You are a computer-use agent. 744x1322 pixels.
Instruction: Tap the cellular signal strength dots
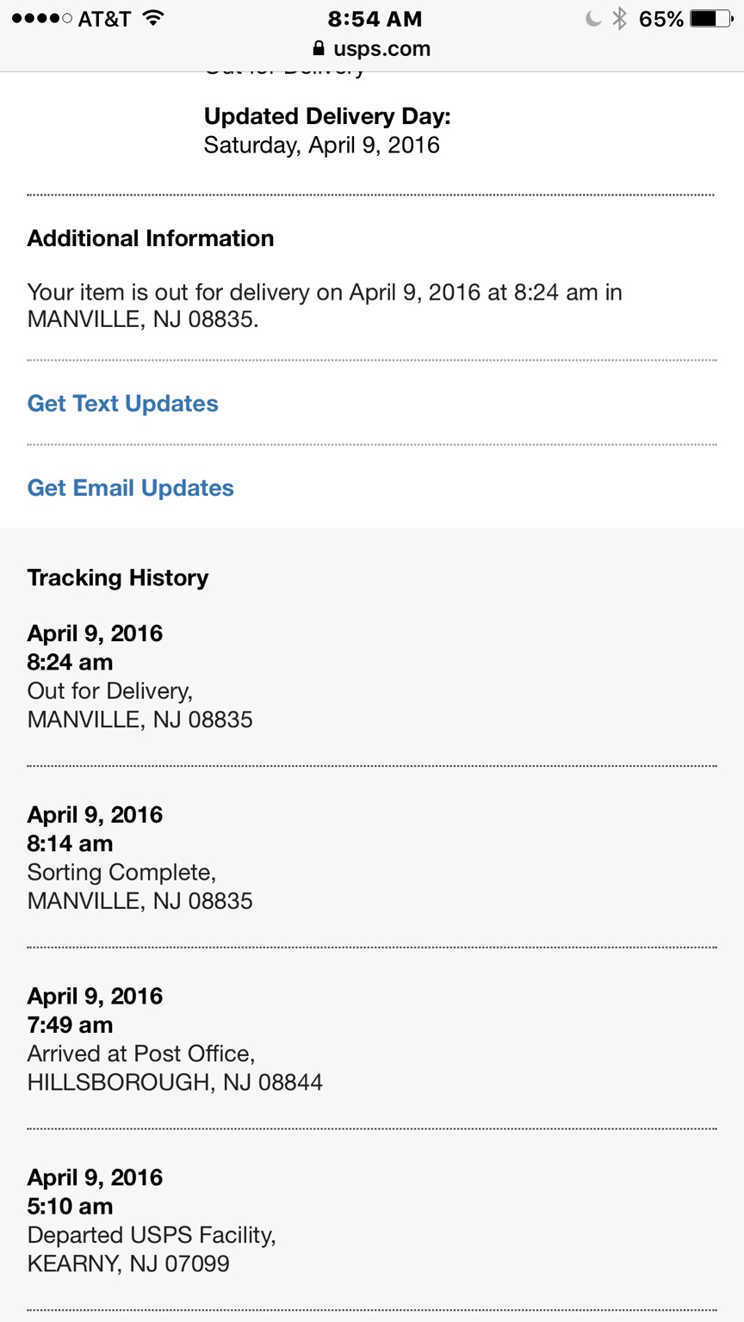(x=41, y=19)
